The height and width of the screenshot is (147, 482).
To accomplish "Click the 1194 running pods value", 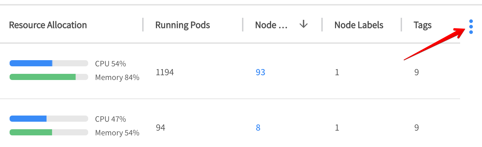I will pos(164,72).
